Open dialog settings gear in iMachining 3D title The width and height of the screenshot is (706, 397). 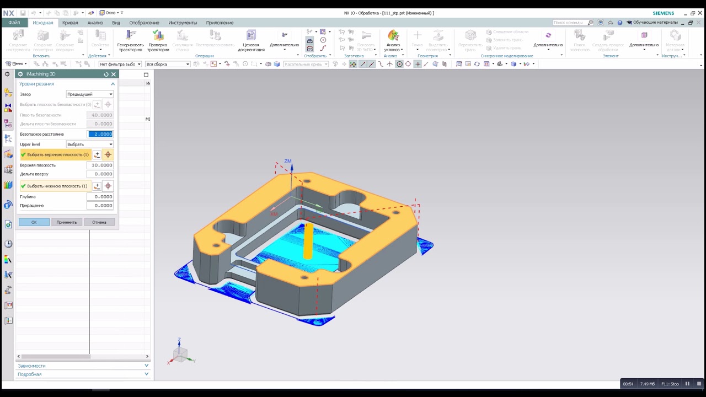pos(20,74)
